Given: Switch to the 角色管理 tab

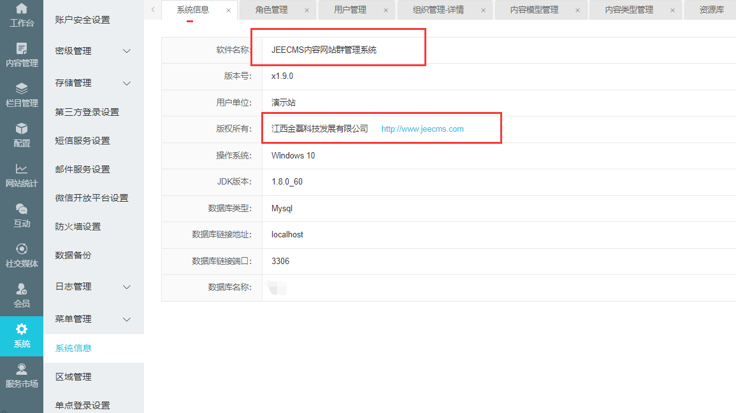Looking at the screenshot, I should click(271, 10).
